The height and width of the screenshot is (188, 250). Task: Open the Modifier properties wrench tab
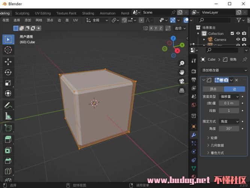tap(194, 135)
